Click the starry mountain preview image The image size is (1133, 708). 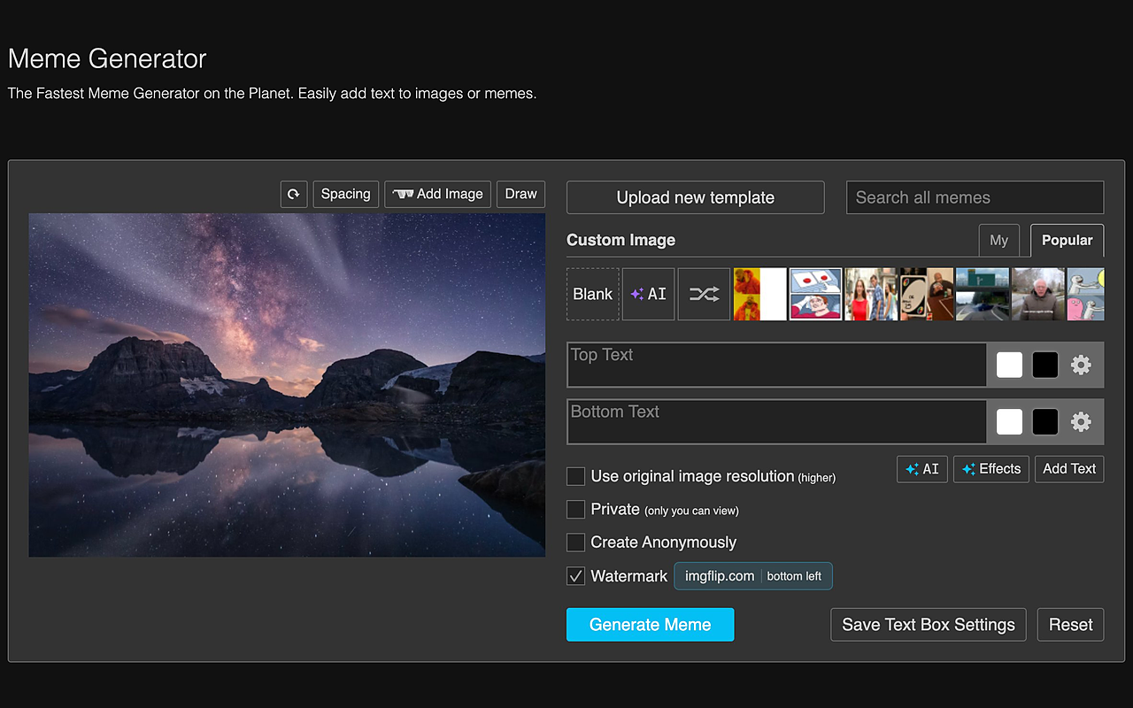click(287, 385)
